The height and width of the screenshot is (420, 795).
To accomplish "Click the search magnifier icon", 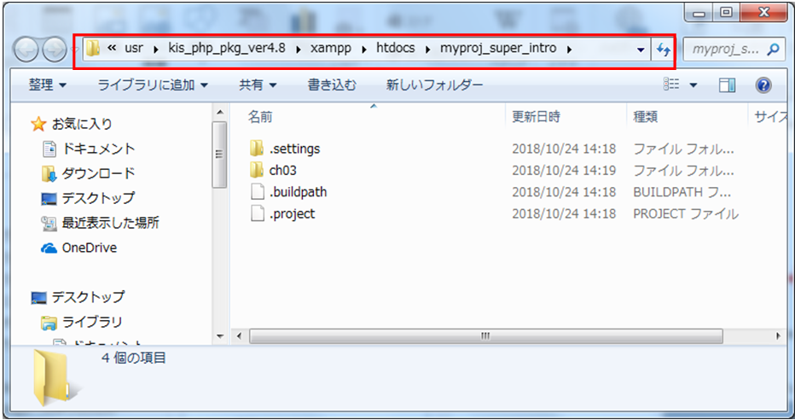I will pos(773,50).
